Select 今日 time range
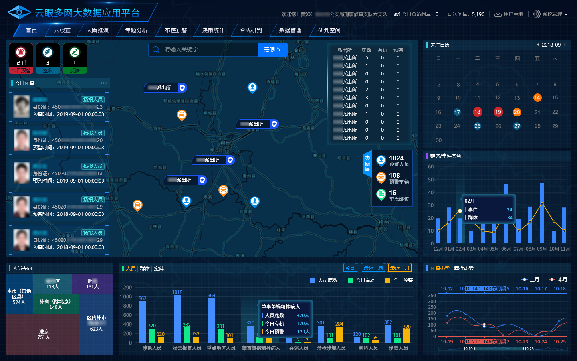Image resolution: width=577 pixels, height=361 pixels. (x=350, y=268)
